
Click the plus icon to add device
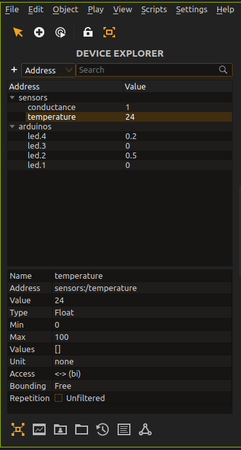click(x=14, y=70)
